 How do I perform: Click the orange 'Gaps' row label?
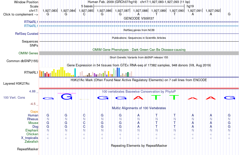pyautogui.click(x=34, y=112)
